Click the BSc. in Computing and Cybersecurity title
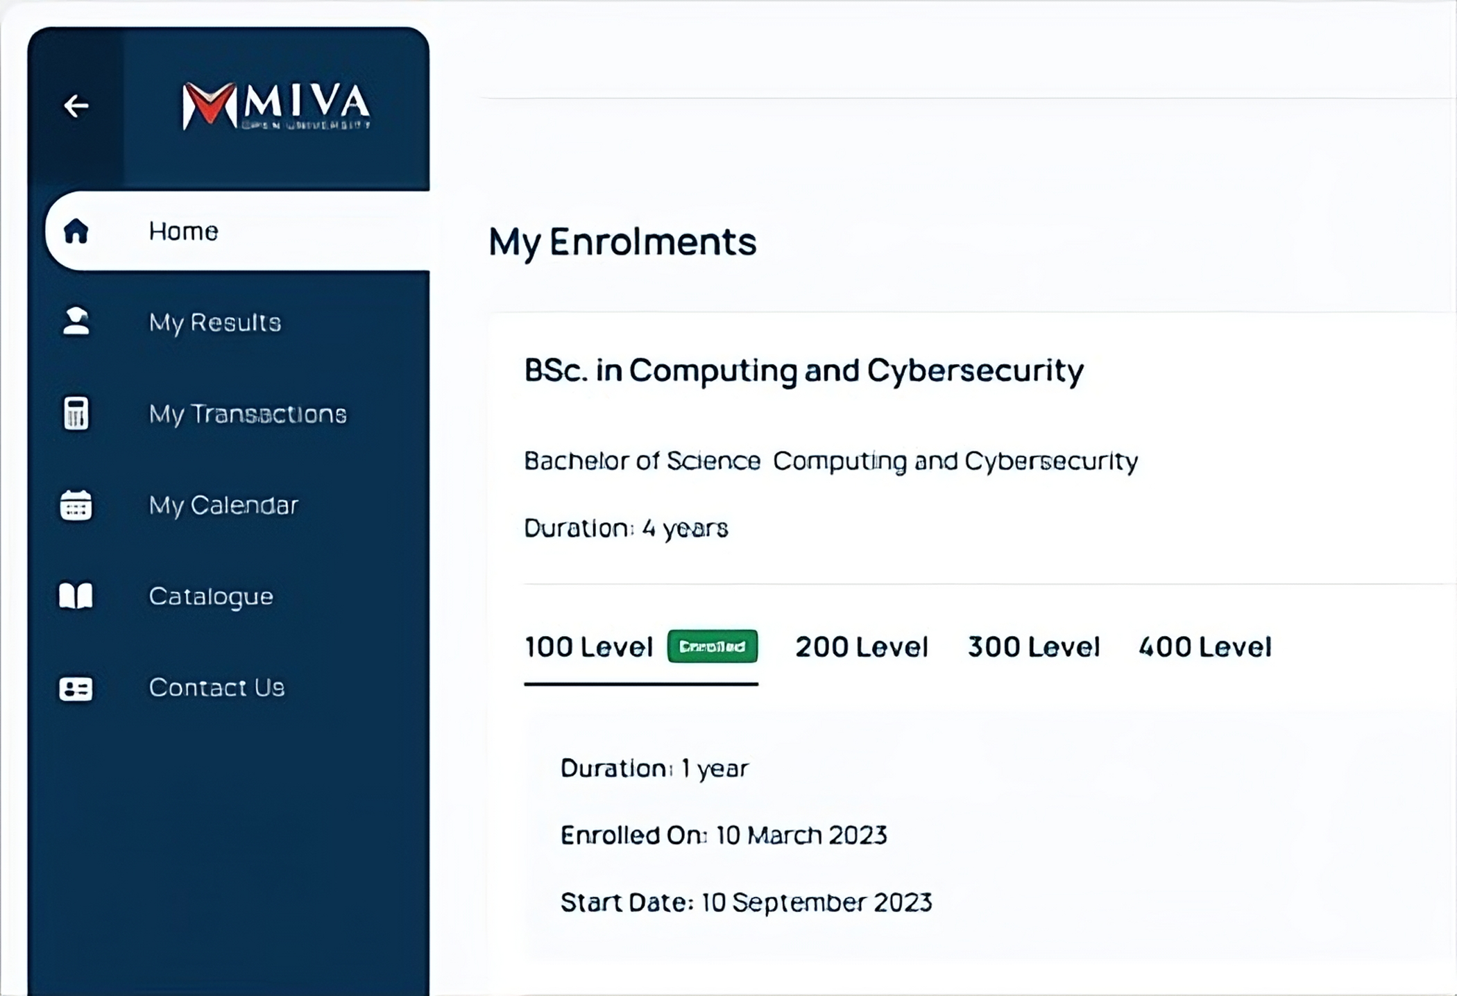This screenshot has height=996, width=1457. tap(803, 370)
